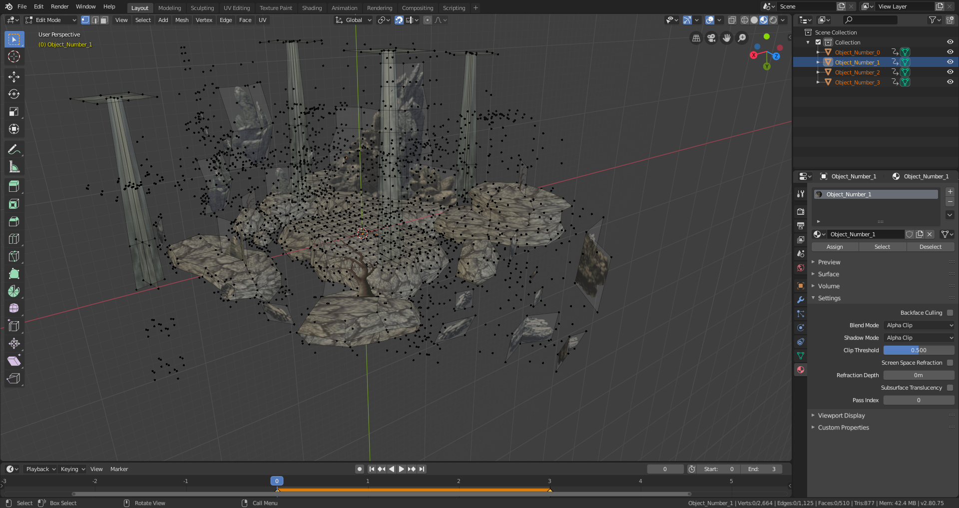Image resolution: width=959 pixels, height=508 pixels.
Task: Select the Annotate pencil tool
Action: click(x=14, y=149)
